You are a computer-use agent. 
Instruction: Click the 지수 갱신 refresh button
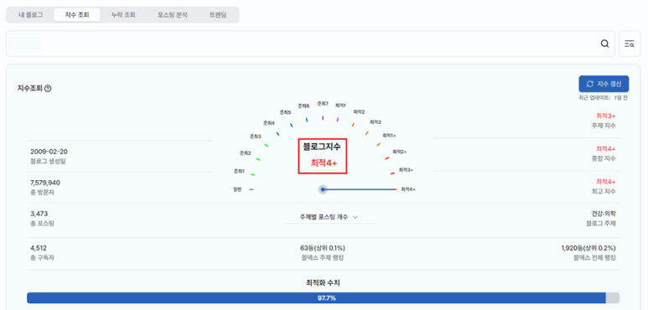click(604, 84)
